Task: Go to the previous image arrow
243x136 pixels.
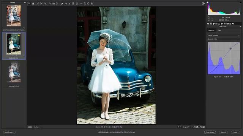Action: [x=179, y=127]
